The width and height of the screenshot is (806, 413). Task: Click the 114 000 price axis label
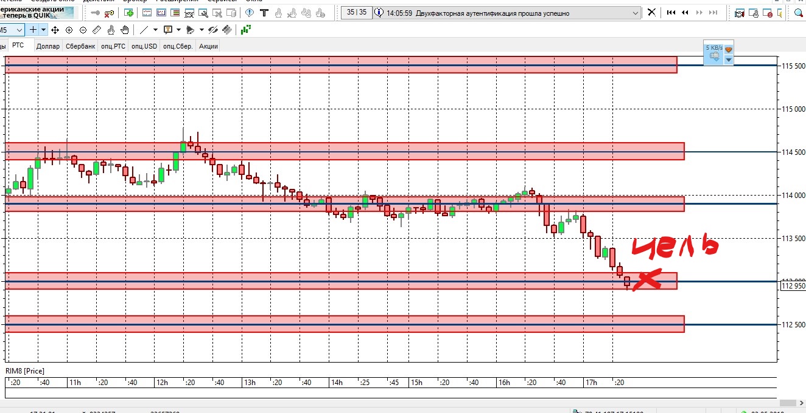click(x=793, y=195)
